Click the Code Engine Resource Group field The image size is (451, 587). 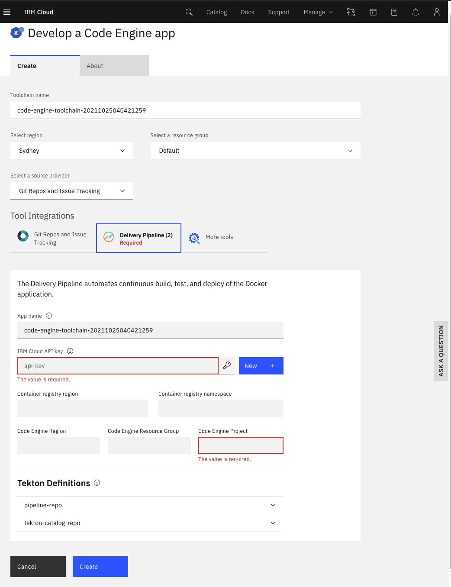(149, 445)
